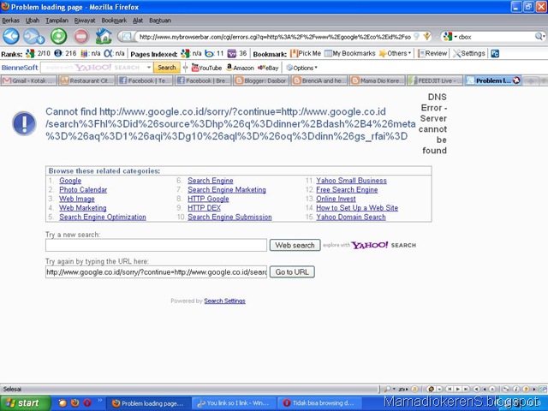Expand the Others bookmark dropdown
The height and width of the screenshot is (411, 548).
pyautogui.click(x=395, y=53)
